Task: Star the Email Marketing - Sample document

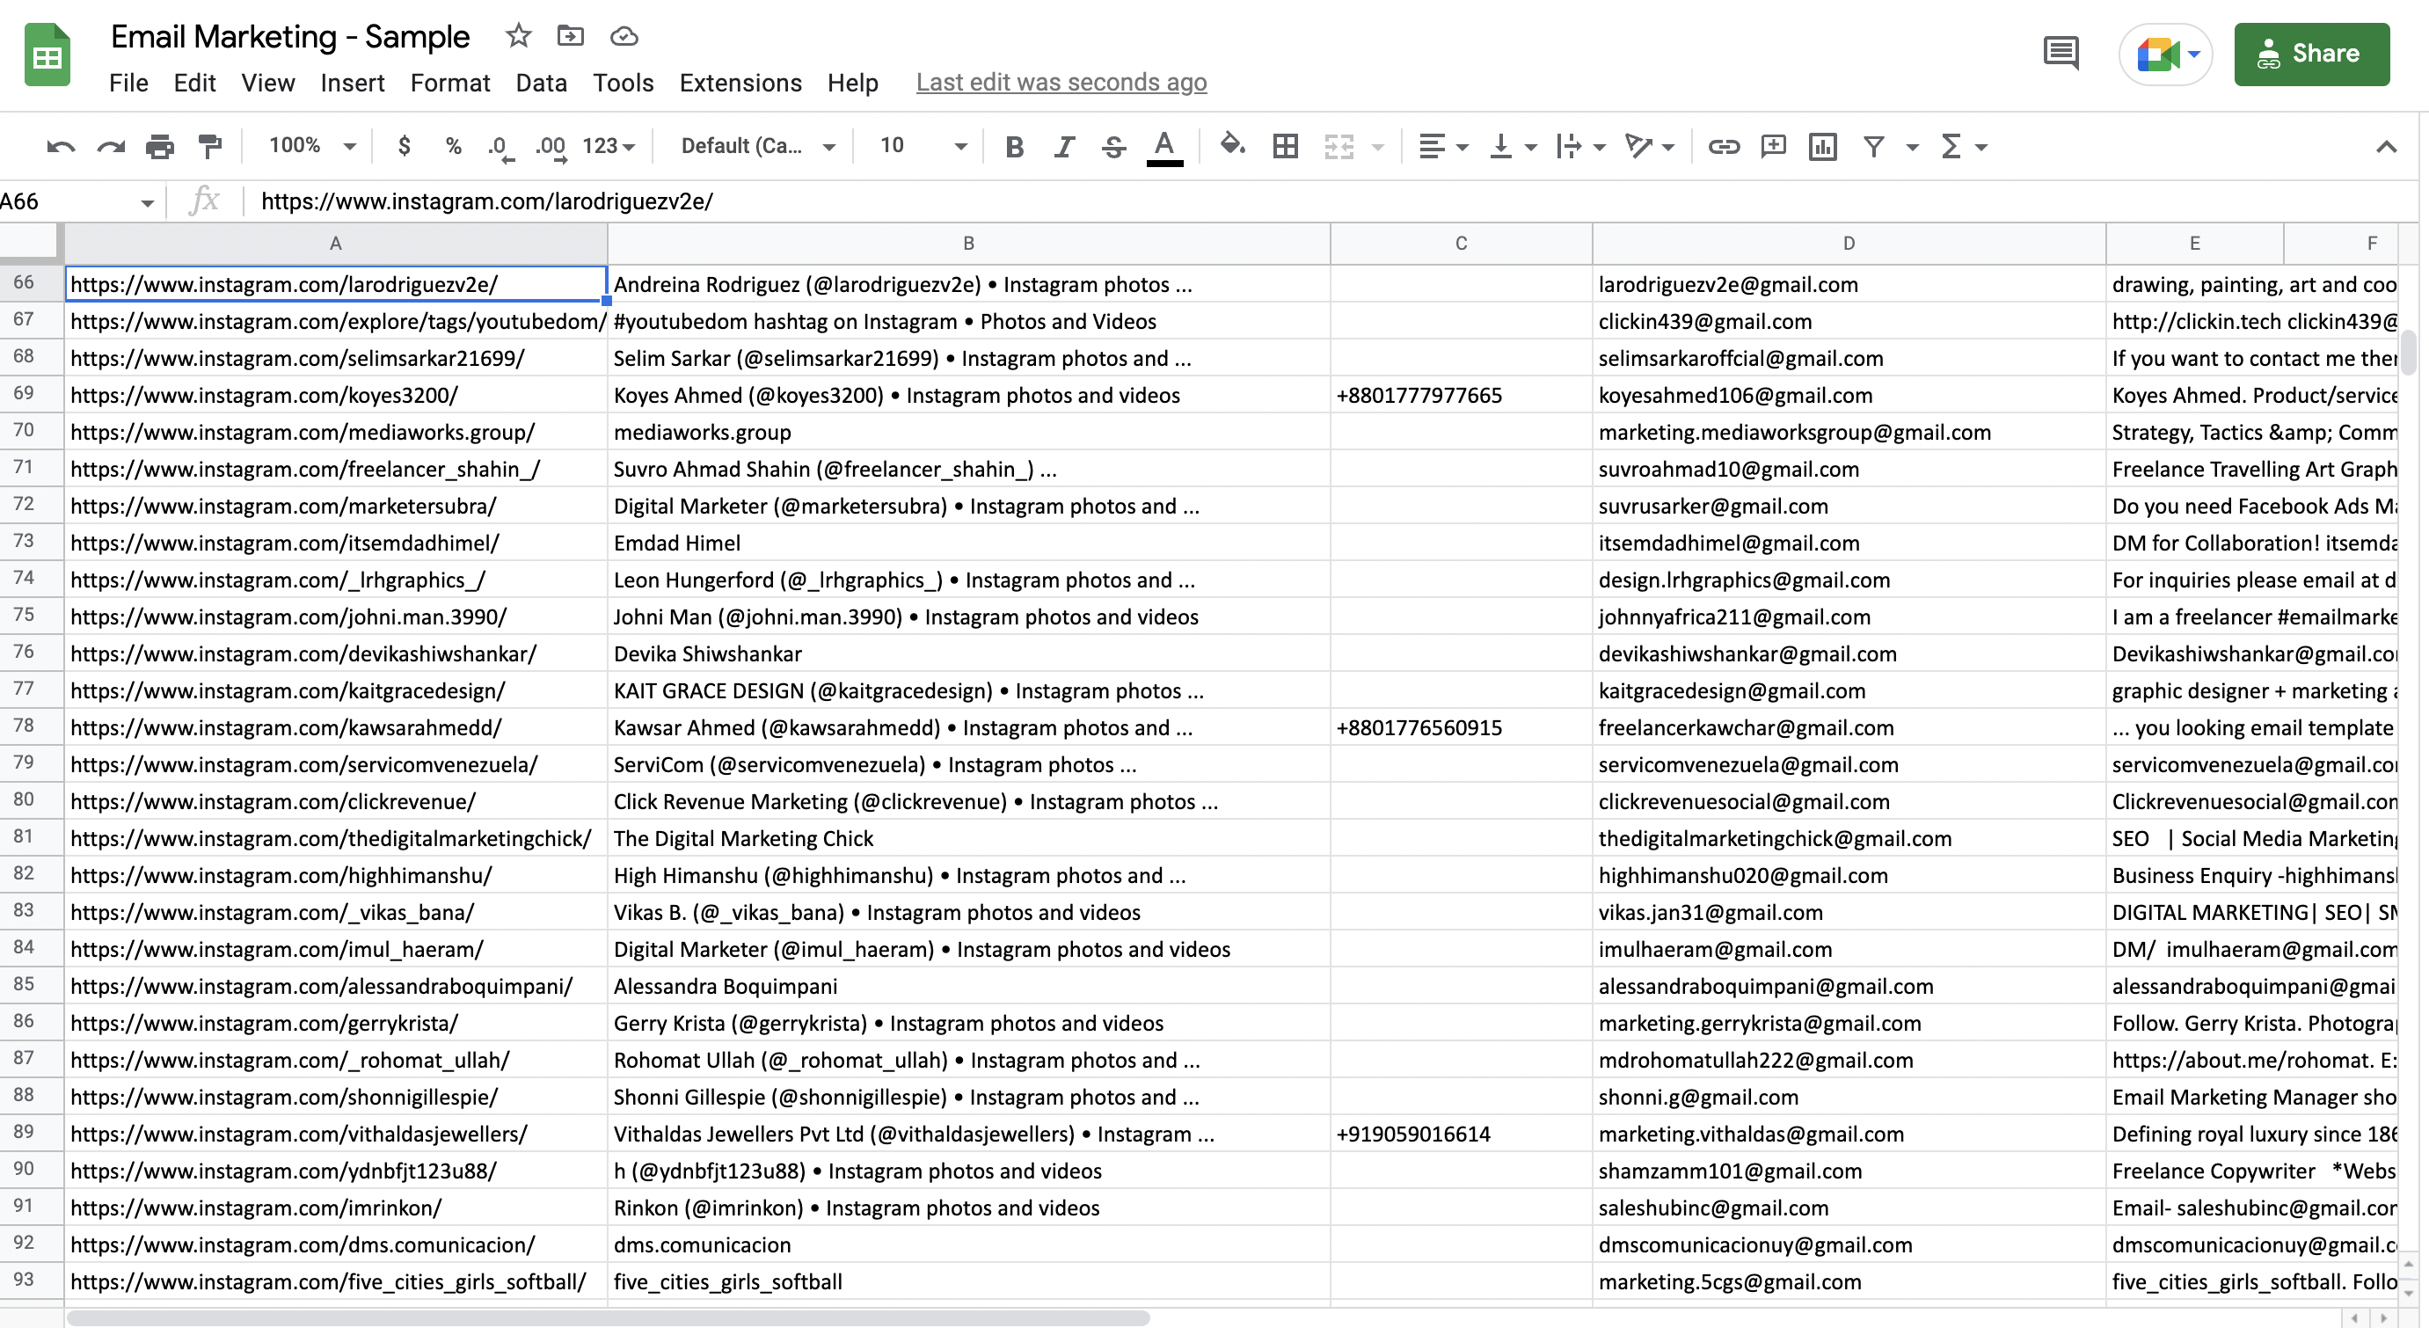Action: pyautogui.click(x=519, y=36)
